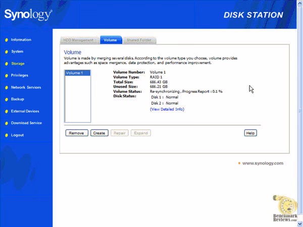The image size is (303, 227).
Task: Open the System menu item
Action: (x=17, y=51)
